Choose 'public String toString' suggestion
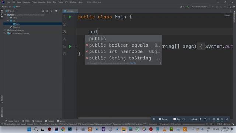Screen dimensions: 236x133 point(124,58)
